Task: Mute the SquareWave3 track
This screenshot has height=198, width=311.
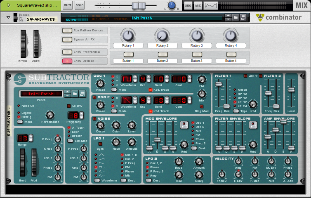Action: (x=68, y=5)
